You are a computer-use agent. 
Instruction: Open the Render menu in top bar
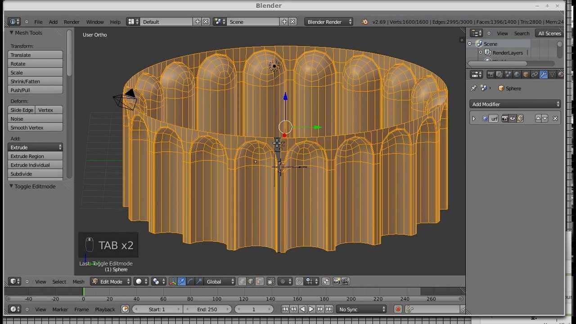(72, 22)
